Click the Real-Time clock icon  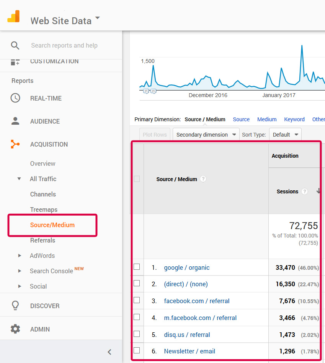click(15, 98)
